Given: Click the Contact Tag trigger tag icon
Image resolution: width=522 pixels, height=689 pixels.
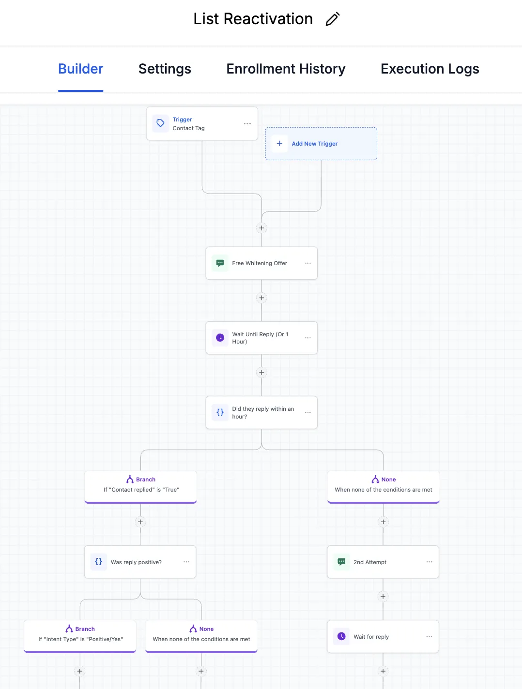Looking at the screenshot, I should point(160,123).
